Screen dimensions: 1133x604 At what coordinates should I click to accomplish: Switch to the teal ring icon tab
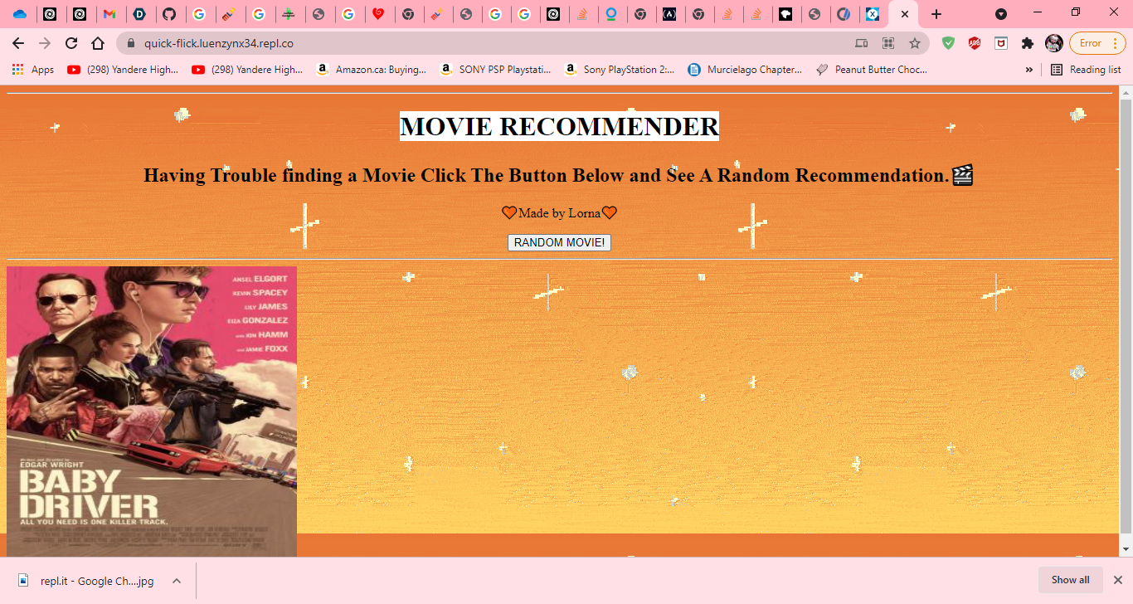tap(610, 14)
